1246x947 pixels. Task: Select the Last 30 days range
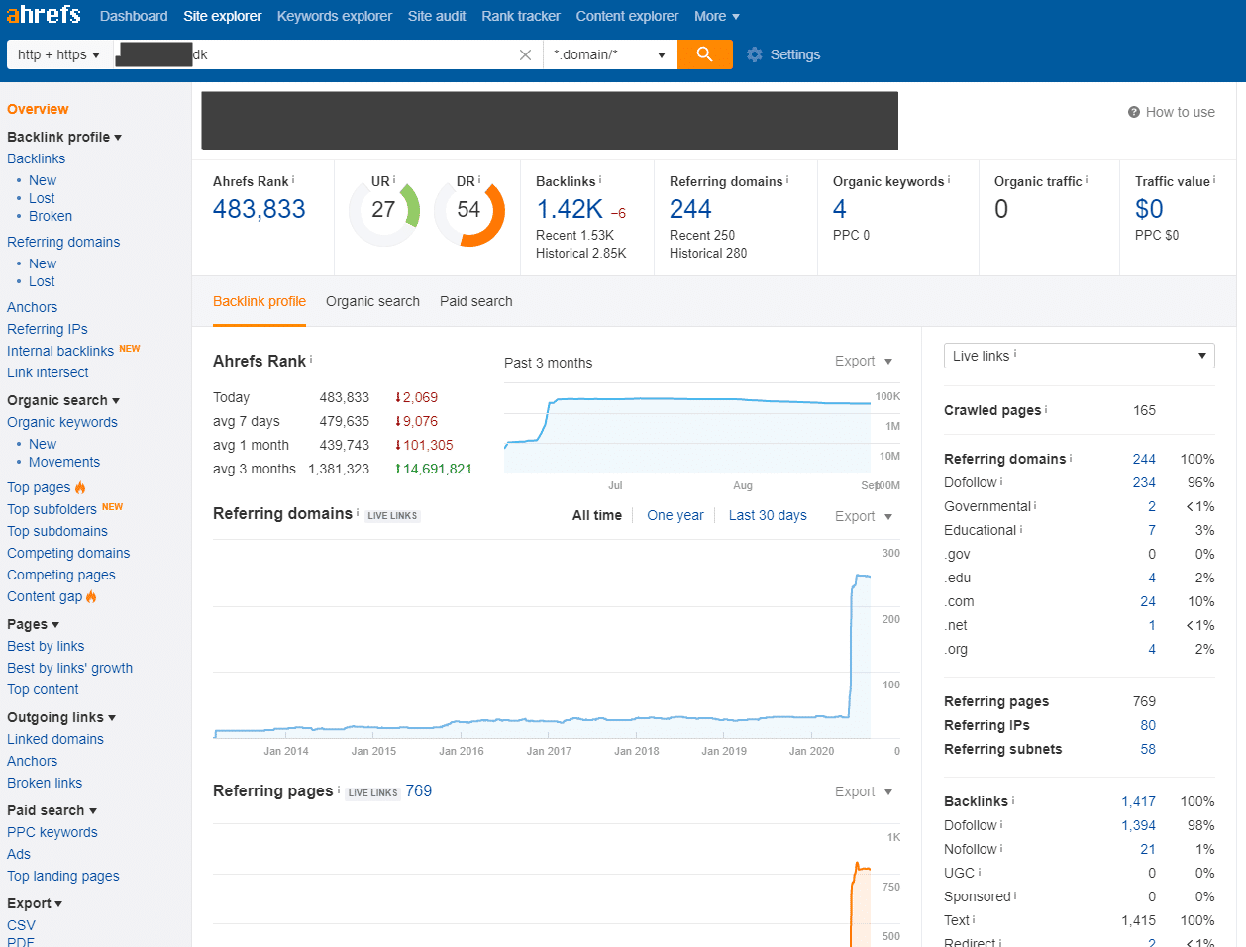coord(768,515)
